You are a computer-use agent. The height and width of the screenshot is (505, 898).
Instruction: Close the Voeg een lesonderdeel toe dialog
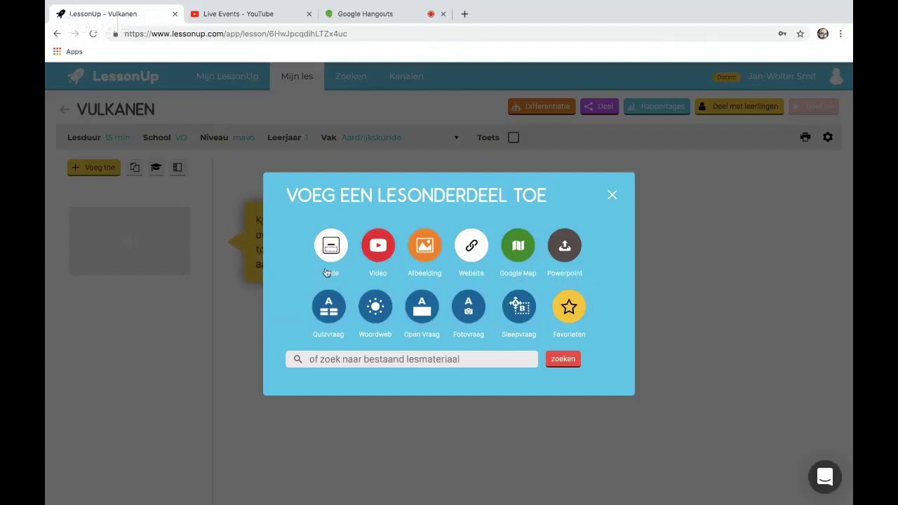[x=612, y=195]
